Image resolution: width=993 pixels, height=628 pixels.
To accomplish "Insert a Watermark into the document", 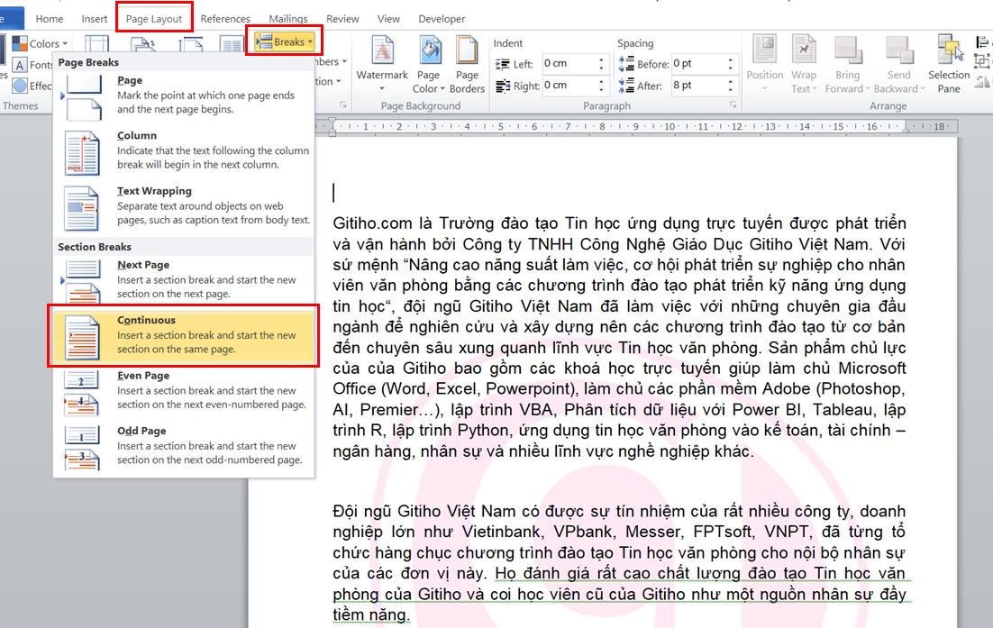I will (x=382, y=63).
